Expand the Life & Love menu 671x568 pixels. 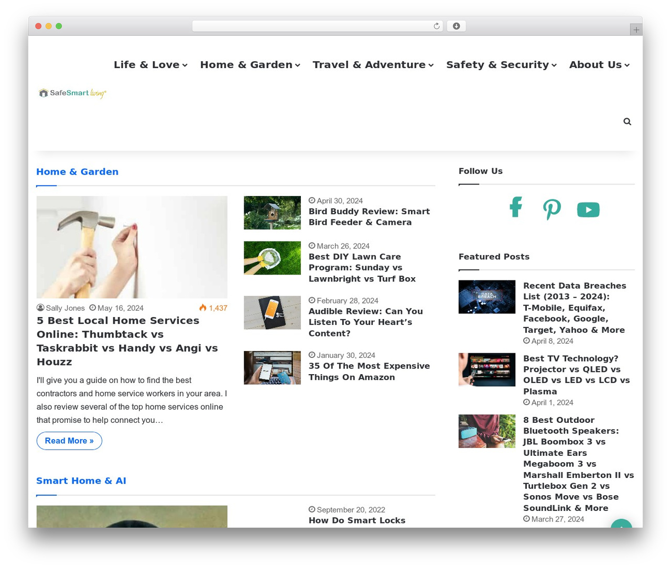[x=150, y=64]
